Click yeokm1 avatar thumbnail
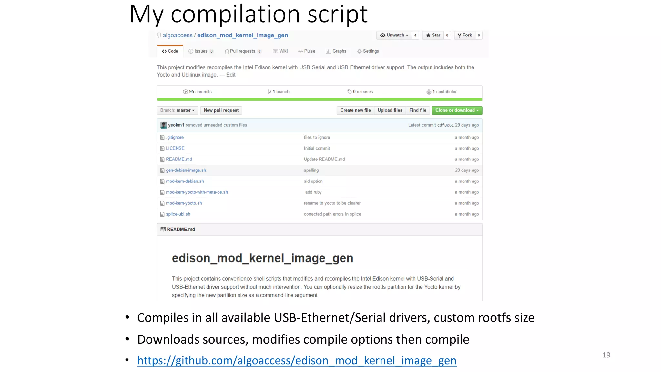Viewport: 661px width, 372px height. click(164, 125)
